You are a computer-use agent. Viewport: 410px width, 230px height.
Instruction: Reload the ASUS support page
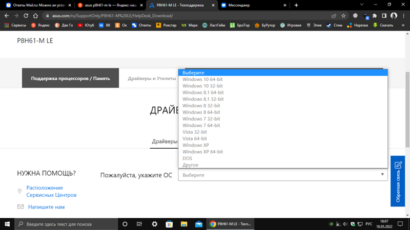tap(26, 16)
